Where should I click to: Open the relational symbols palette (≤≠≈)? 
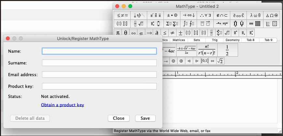pyautogui.click(x=122, y=15)
